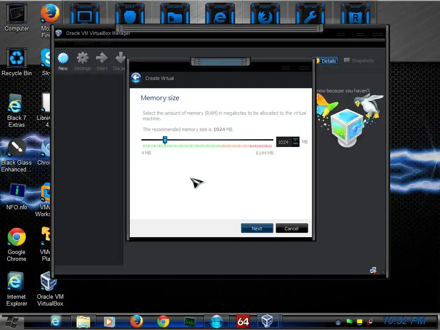Screen dimensions: 440x330
Task: Click the green flag tray icon
Action: [349, 321]
